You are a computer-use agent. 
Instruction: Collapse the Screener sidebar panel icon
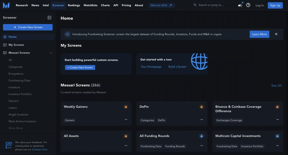(50, 18)
